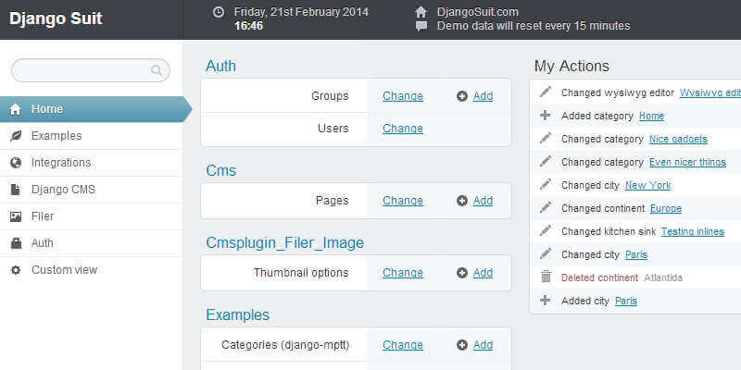Click the Change link for Users
This screenshot has height=370, width=741.
[403, 129]
